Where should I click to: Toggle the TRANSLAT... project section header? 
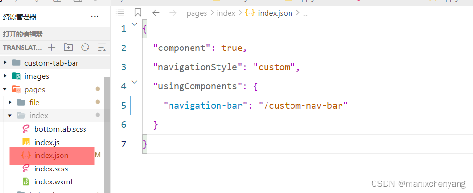[x=23, y=48]
